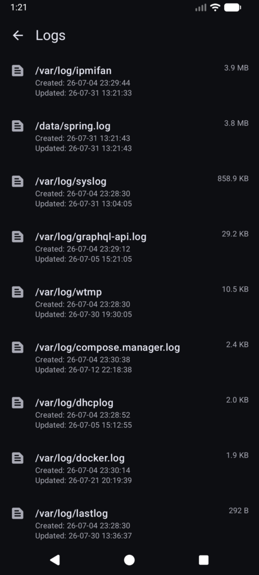Open /var/log/graphql-api.log entry
Viewport: 259px width, 575px height.
tap(129, 247)
